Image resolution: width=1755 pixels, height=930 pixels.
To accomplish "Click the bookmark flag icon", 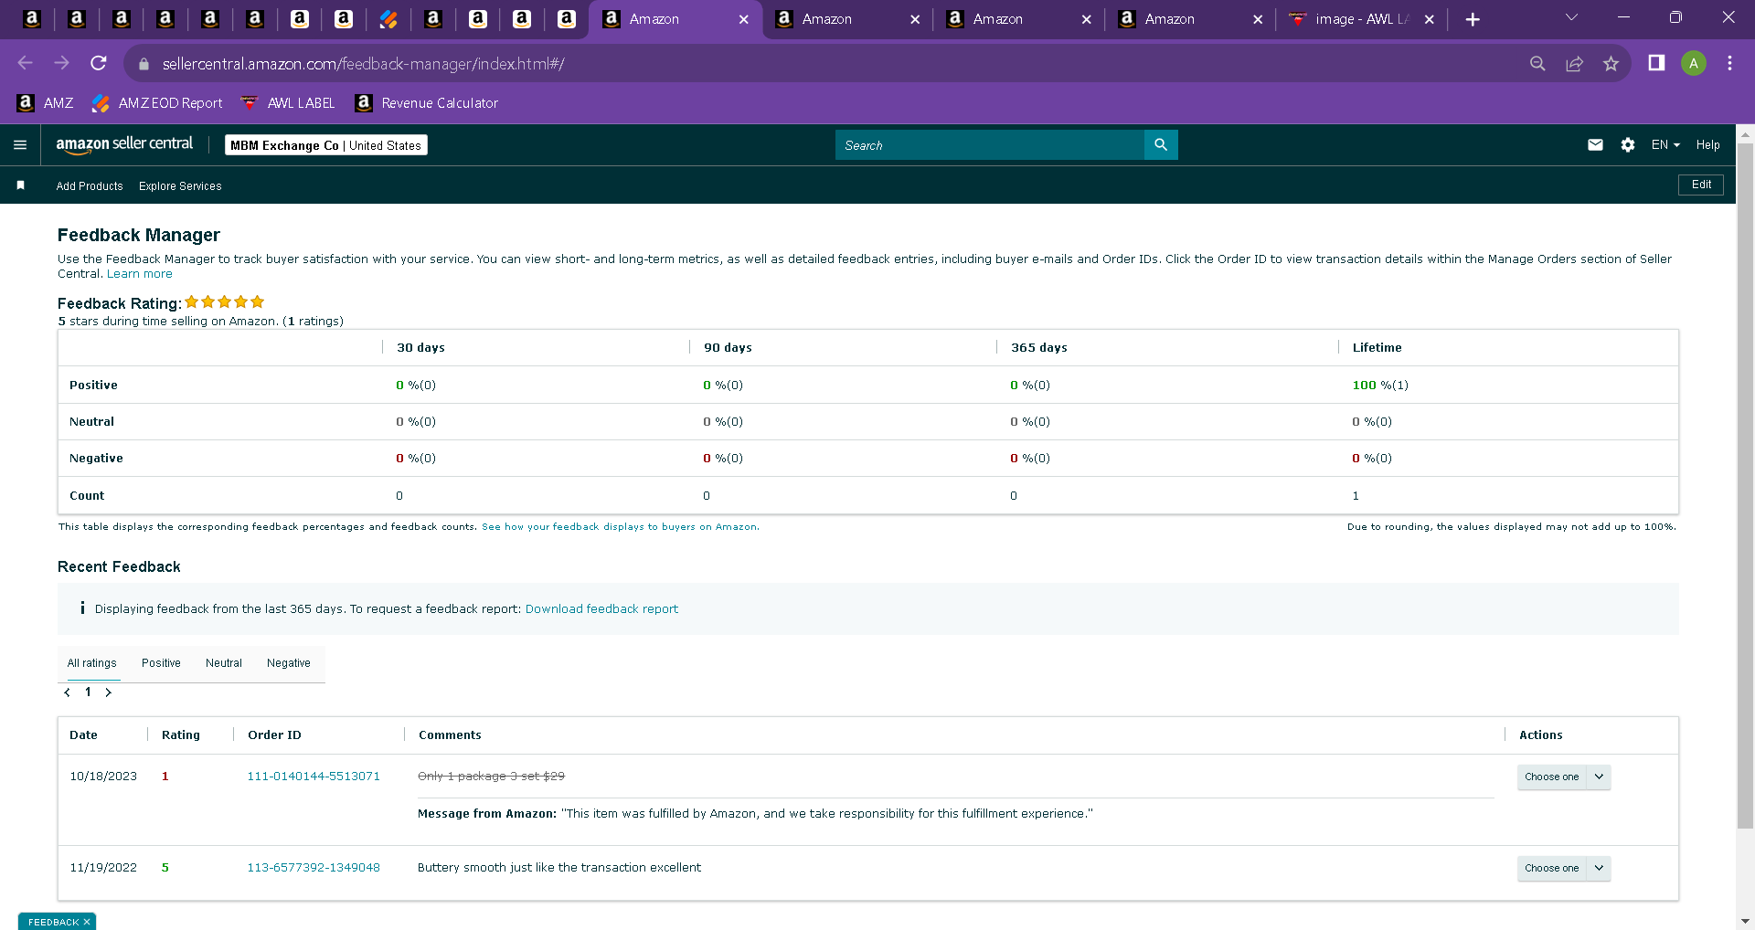I will (20, 185).
